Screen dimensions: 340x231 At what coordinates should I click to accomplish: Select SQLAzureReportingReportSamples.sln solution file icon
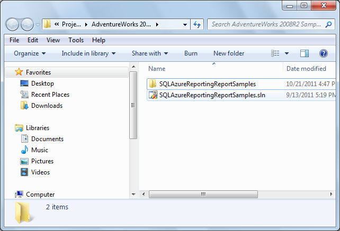point(153,95)
